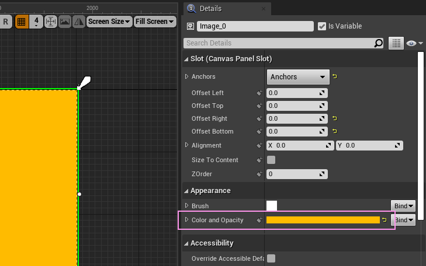Open the orange Color and Opacity swatch

click(x=323, y=220)
